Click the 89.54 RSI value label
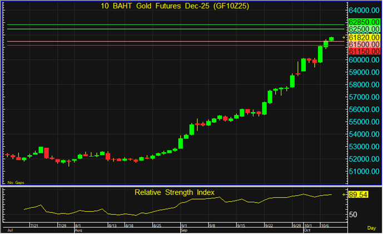Viewport: 383px width, 234px height. coord(359,195)
